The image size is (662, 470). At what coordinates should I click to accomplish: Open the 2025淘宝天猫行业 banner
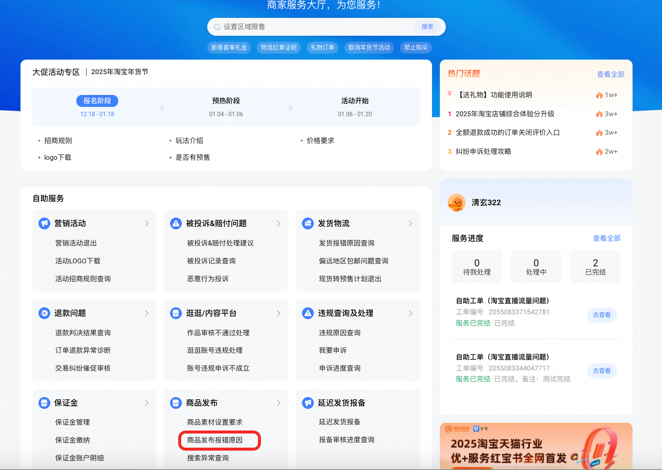[x=536, y=446]
